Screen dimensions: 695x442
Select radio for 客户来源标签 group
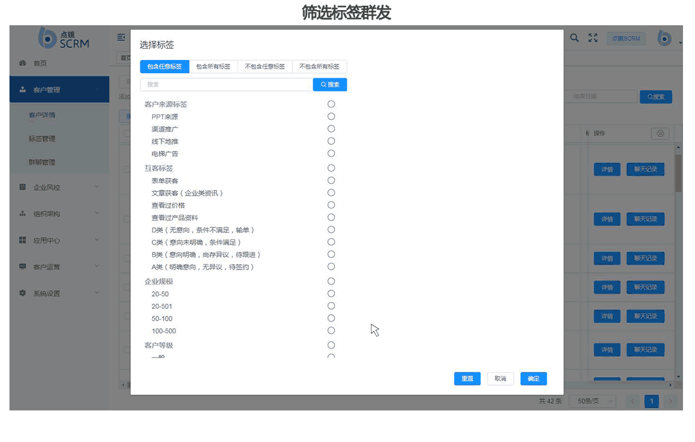point(331,104)
